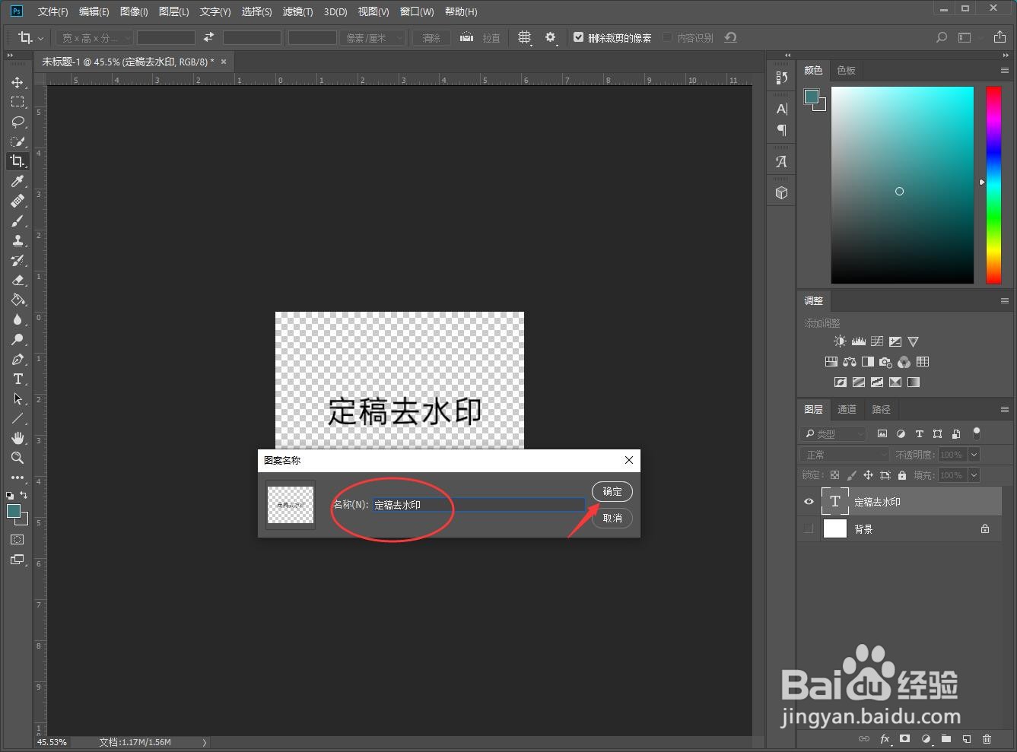Toggle Delete Cropped Pixels checkbox
Image resolution: width=1017 pixels, height=752 pixels.
[x=578, y=37]
